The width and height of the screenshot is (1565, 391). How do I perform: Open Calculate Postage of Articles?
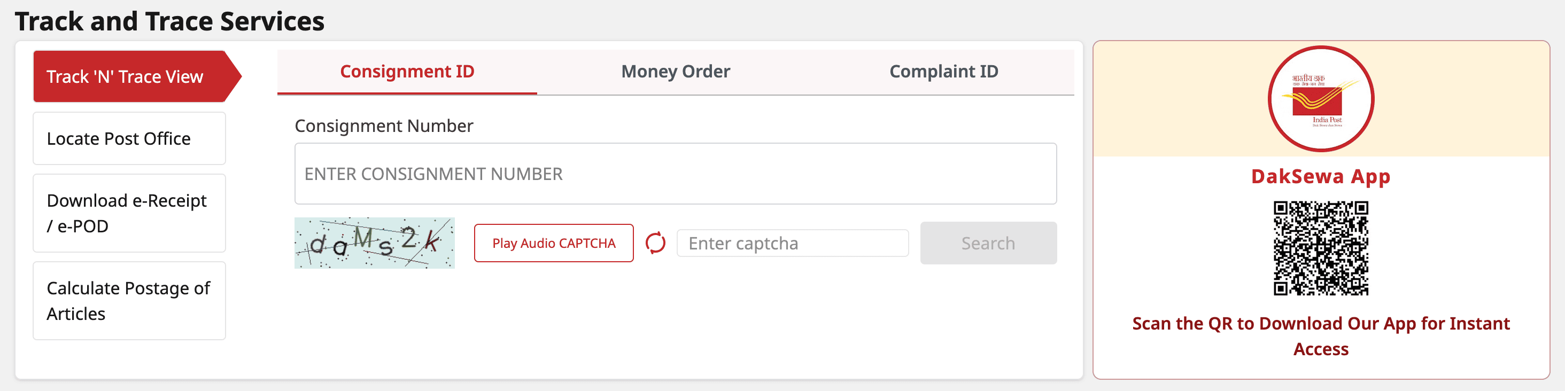(x=128, y=301)
